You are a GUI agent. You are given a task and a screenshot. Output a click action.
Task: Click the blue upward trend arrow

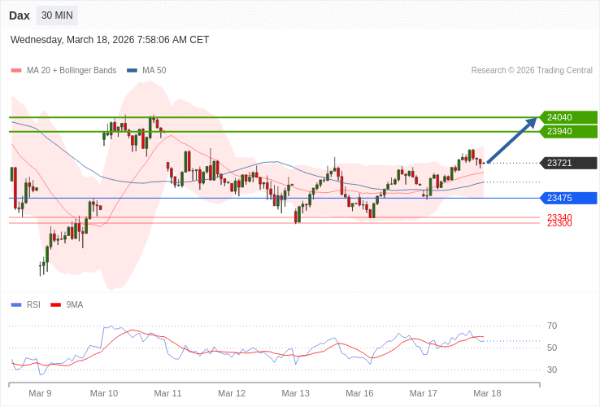click(x=512, y=140)
